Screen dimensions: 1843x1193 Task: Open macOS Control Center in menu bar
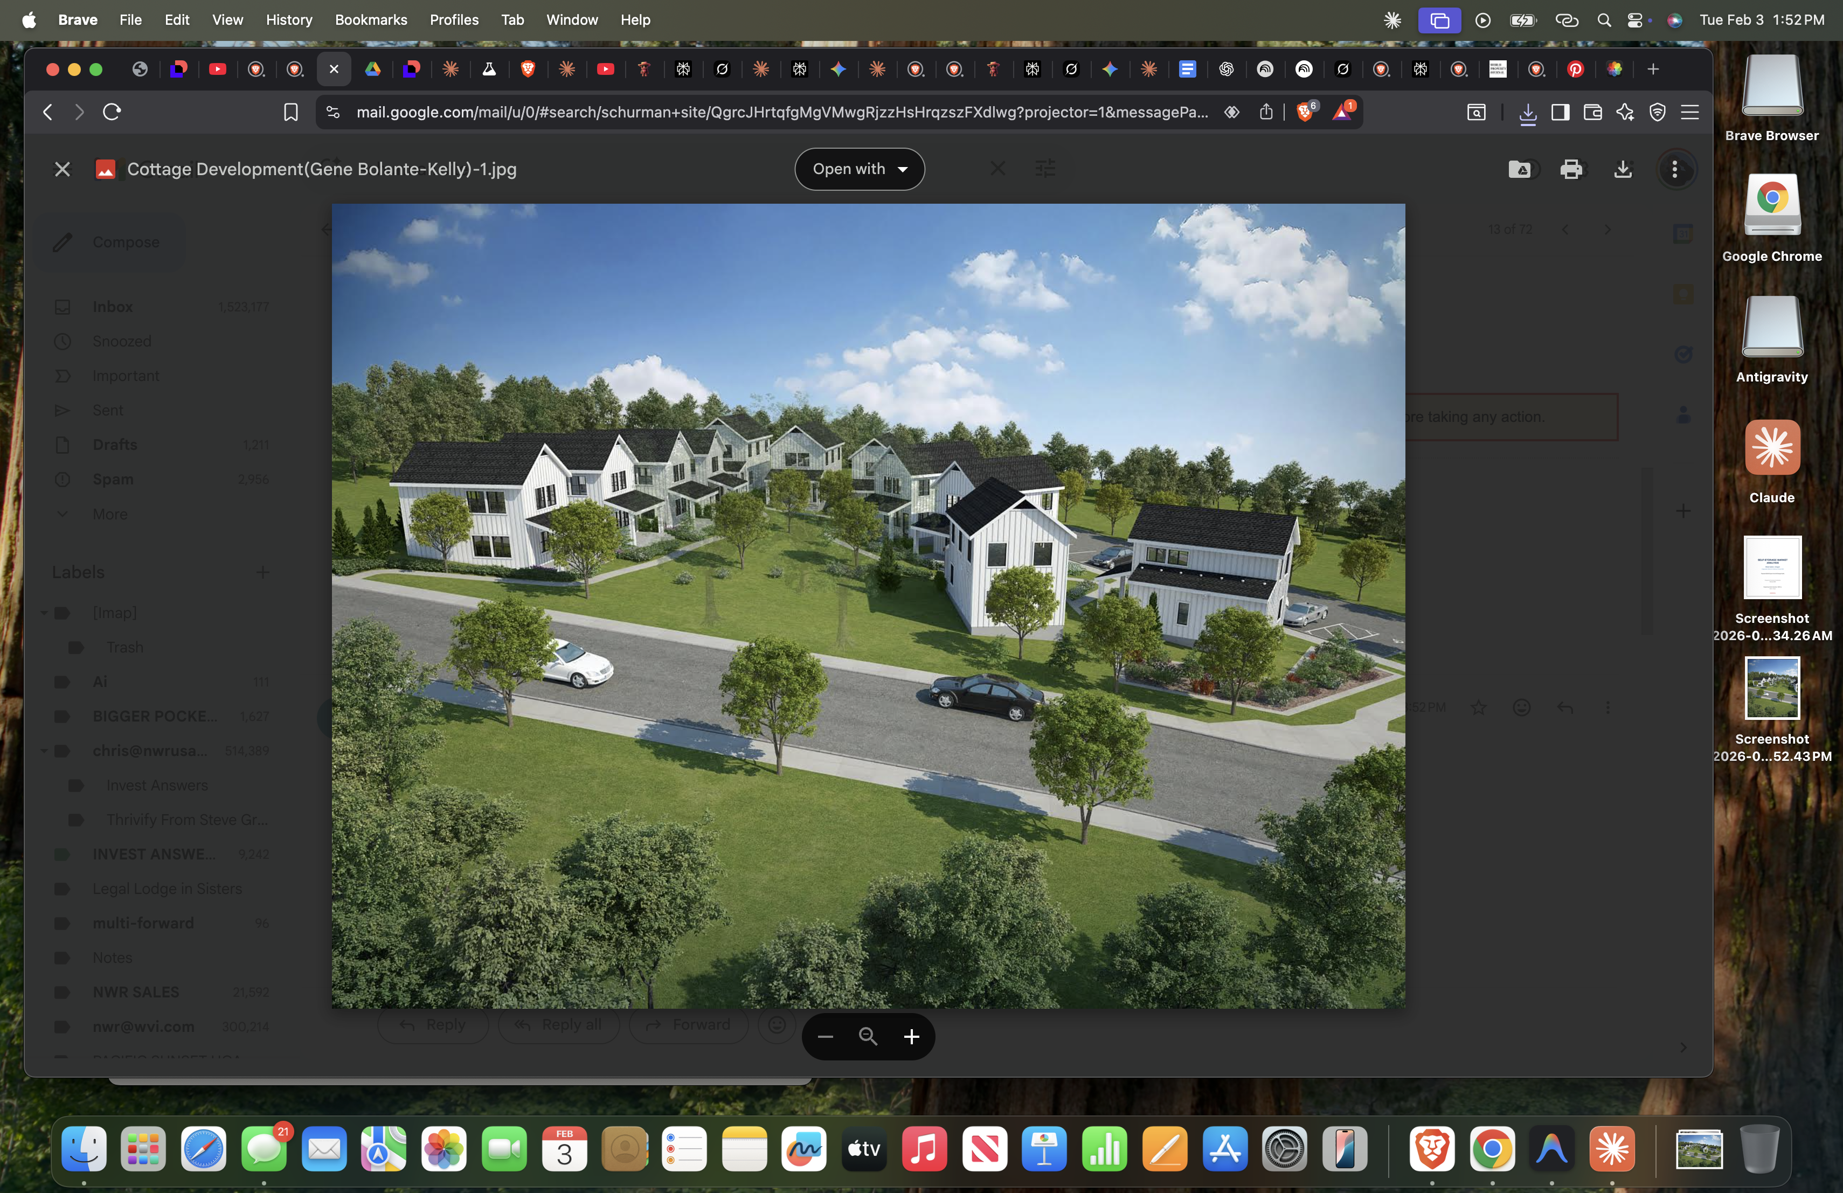pos(1634,20)
